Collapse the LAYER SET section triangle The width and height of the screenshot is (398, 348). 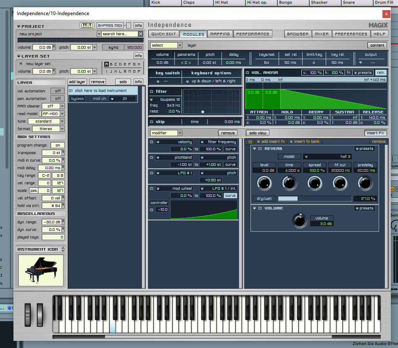19,56
